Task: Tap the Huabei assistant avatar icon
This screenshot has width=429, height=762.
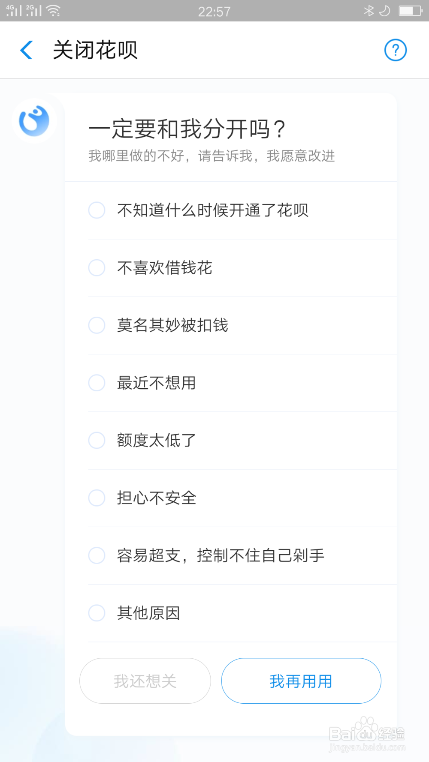Action: (34, 121)
